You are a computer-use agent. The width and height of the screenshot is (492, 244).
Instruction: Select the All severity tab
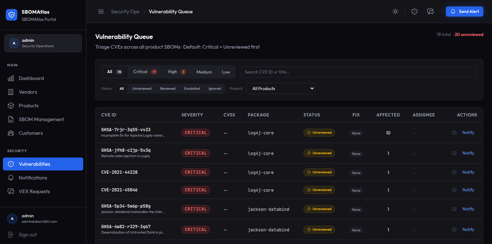[x=115, y=72]
